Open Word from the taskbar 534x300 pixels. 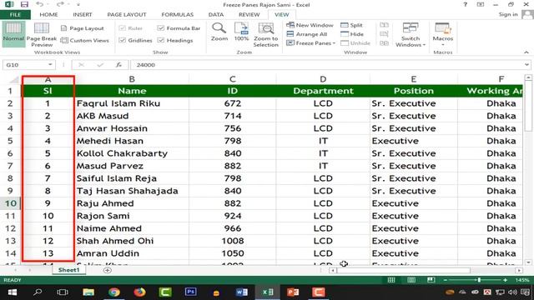coord(242,292)
